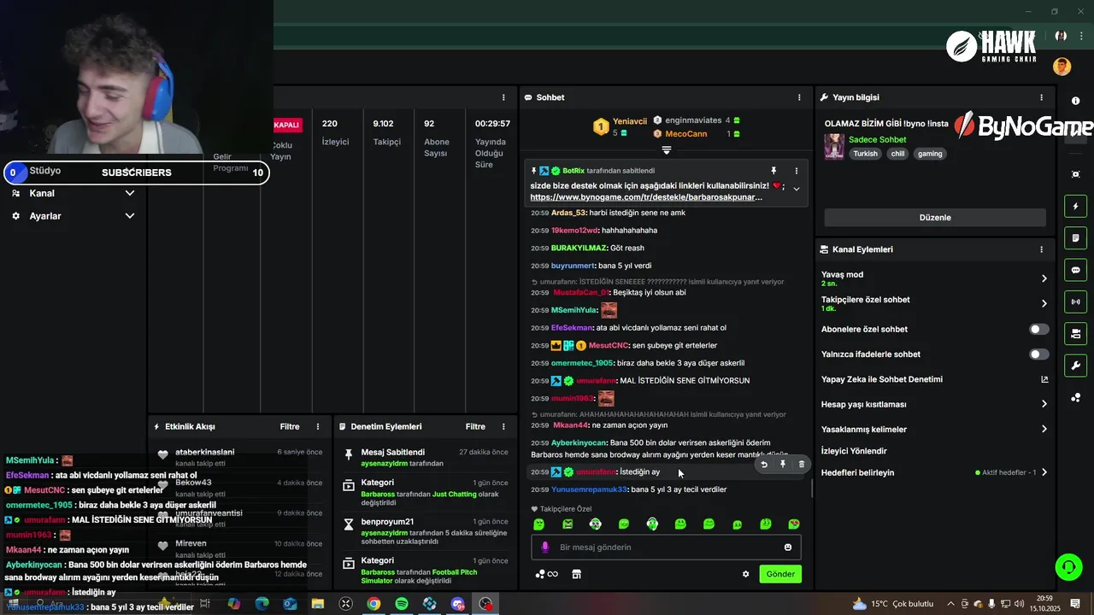The height and width of the screenshot is (615, 1094).
Task: Open Spotify from the taskbar
Action: tap(402, 604)
